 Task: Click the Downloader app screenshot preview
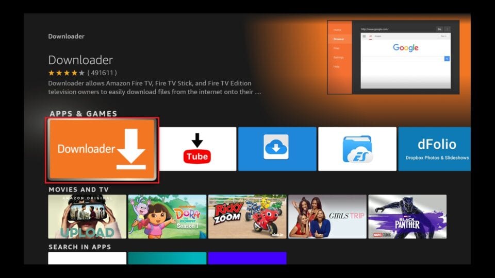[x=393, y=57]
